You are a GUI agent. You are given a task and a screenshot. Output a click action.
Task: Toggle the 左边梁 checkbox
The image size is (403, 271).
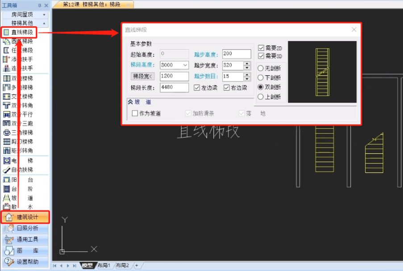click(197, 88)
